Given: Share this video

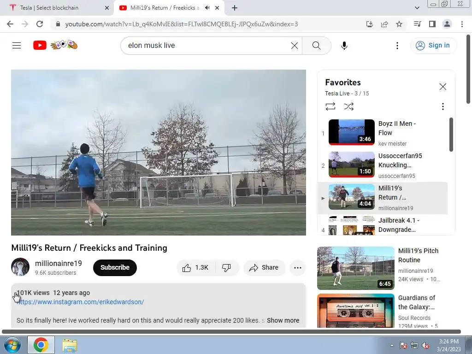Looking at the screenshot, I should 264,268.
